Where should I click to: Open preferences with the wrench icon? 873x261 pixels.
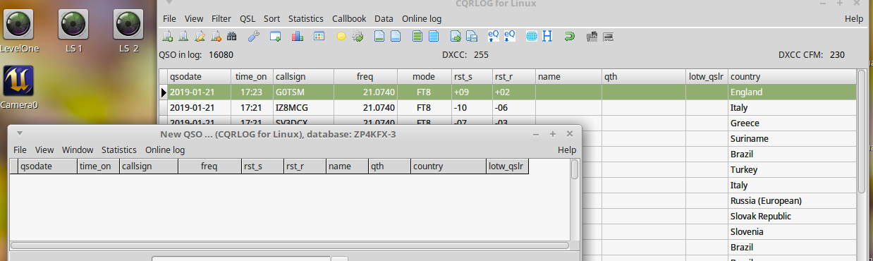coord(254,36)
